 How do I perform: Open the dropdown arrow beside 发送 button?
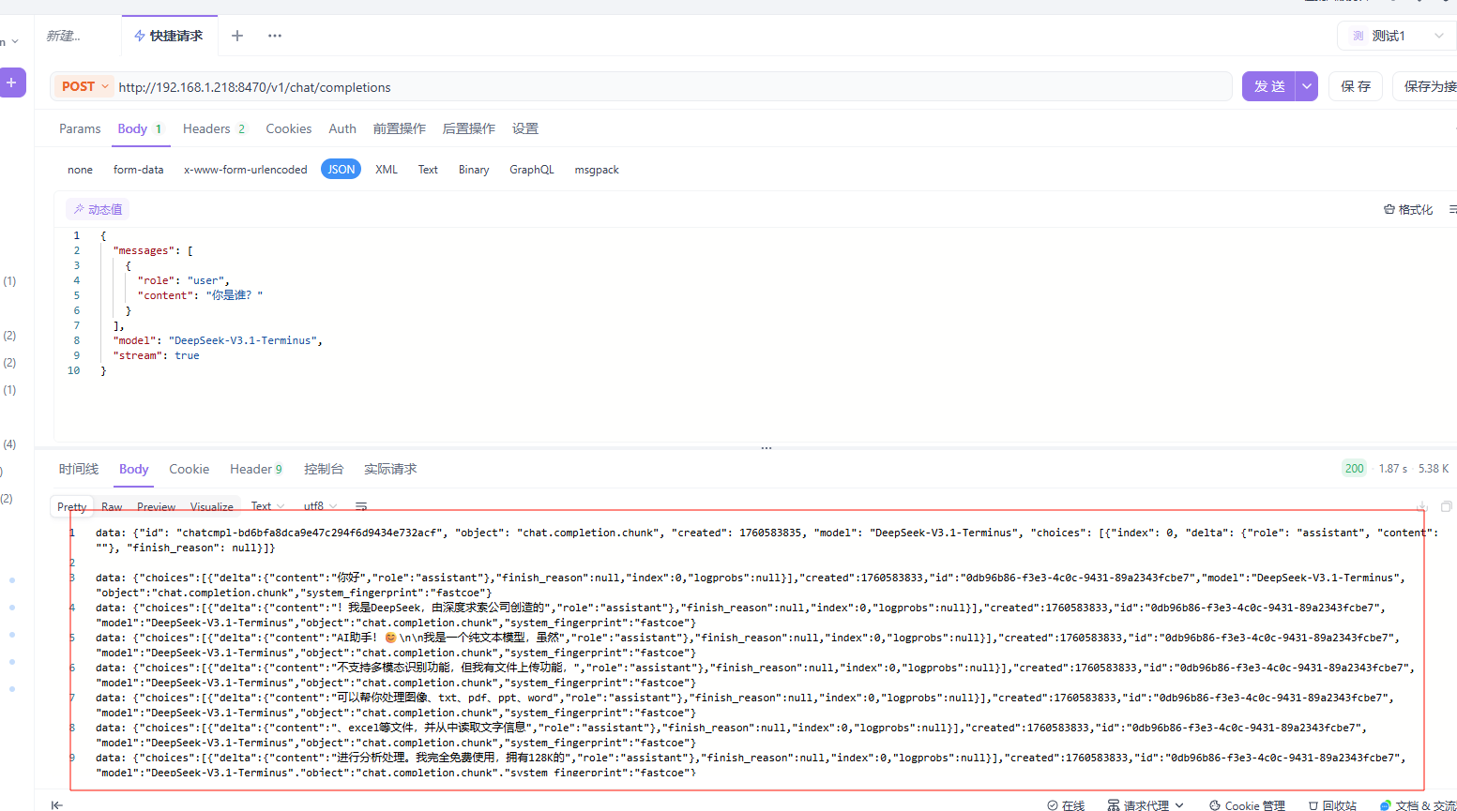[1306, 86]
